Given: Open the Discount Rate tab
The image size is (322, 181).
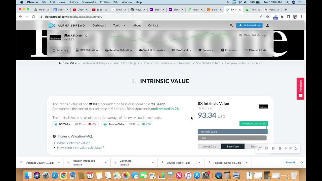Looking at the screenshot, I should [256, 50].
